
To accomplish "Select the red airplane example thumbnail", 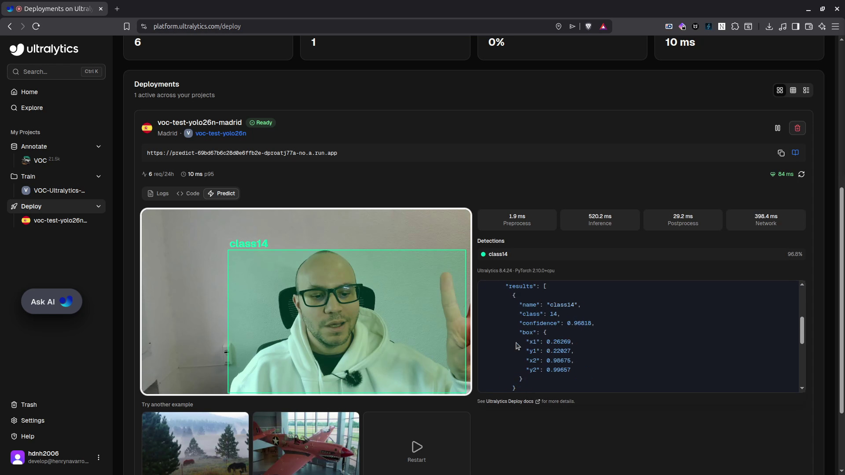I will tap(306, 443).
